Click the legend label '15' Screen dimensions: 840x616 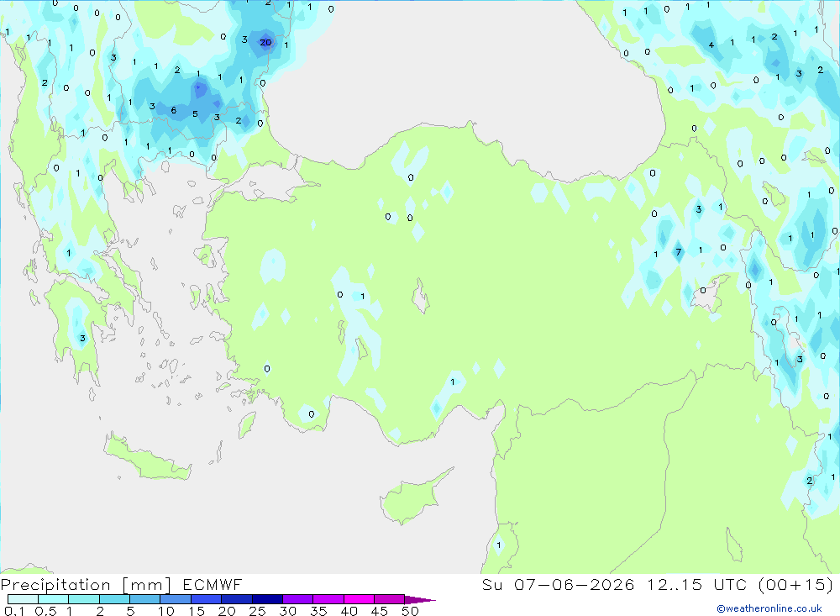[197, 611]
